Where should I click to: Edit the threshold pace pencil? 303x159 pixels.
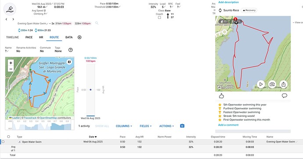pos(119,7)
